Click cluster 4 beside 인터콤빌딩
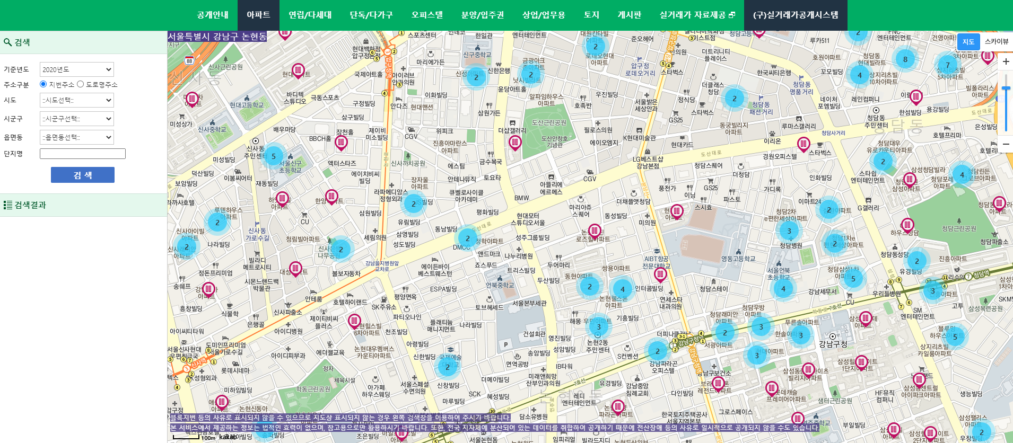1013x443 pixels. [623, 289]
